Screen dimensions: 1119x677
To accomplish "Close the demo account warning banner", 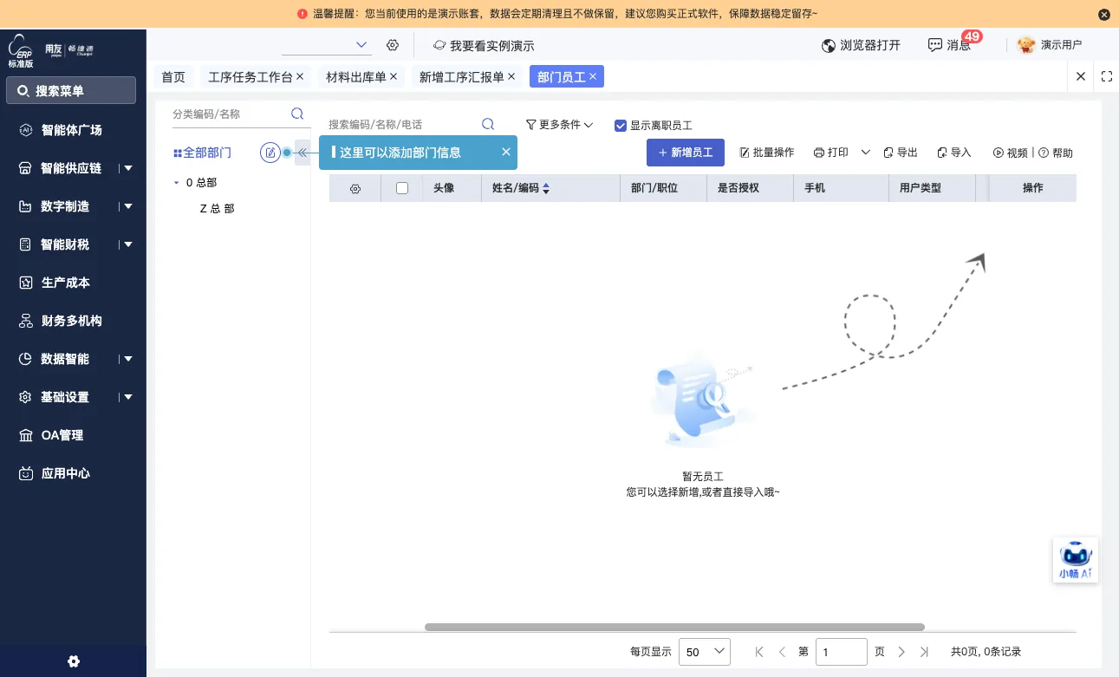I will (x=1104, y=14).
